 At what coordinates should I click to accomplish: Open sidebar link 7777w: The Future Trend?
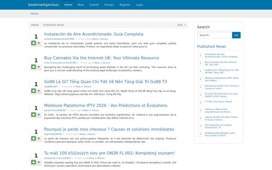coord(219,102)
